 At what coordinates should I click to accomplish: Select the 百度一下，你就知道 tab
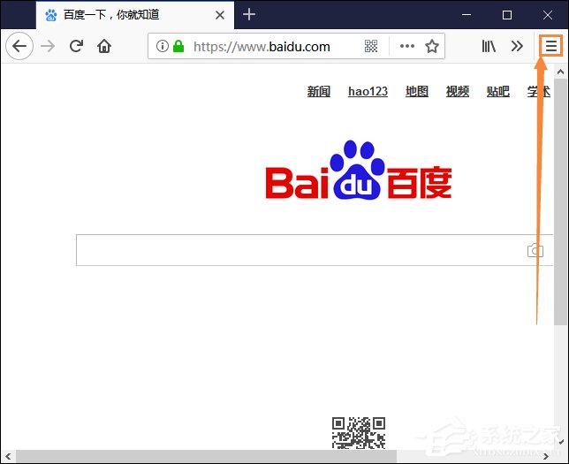[x=135, y=15]
